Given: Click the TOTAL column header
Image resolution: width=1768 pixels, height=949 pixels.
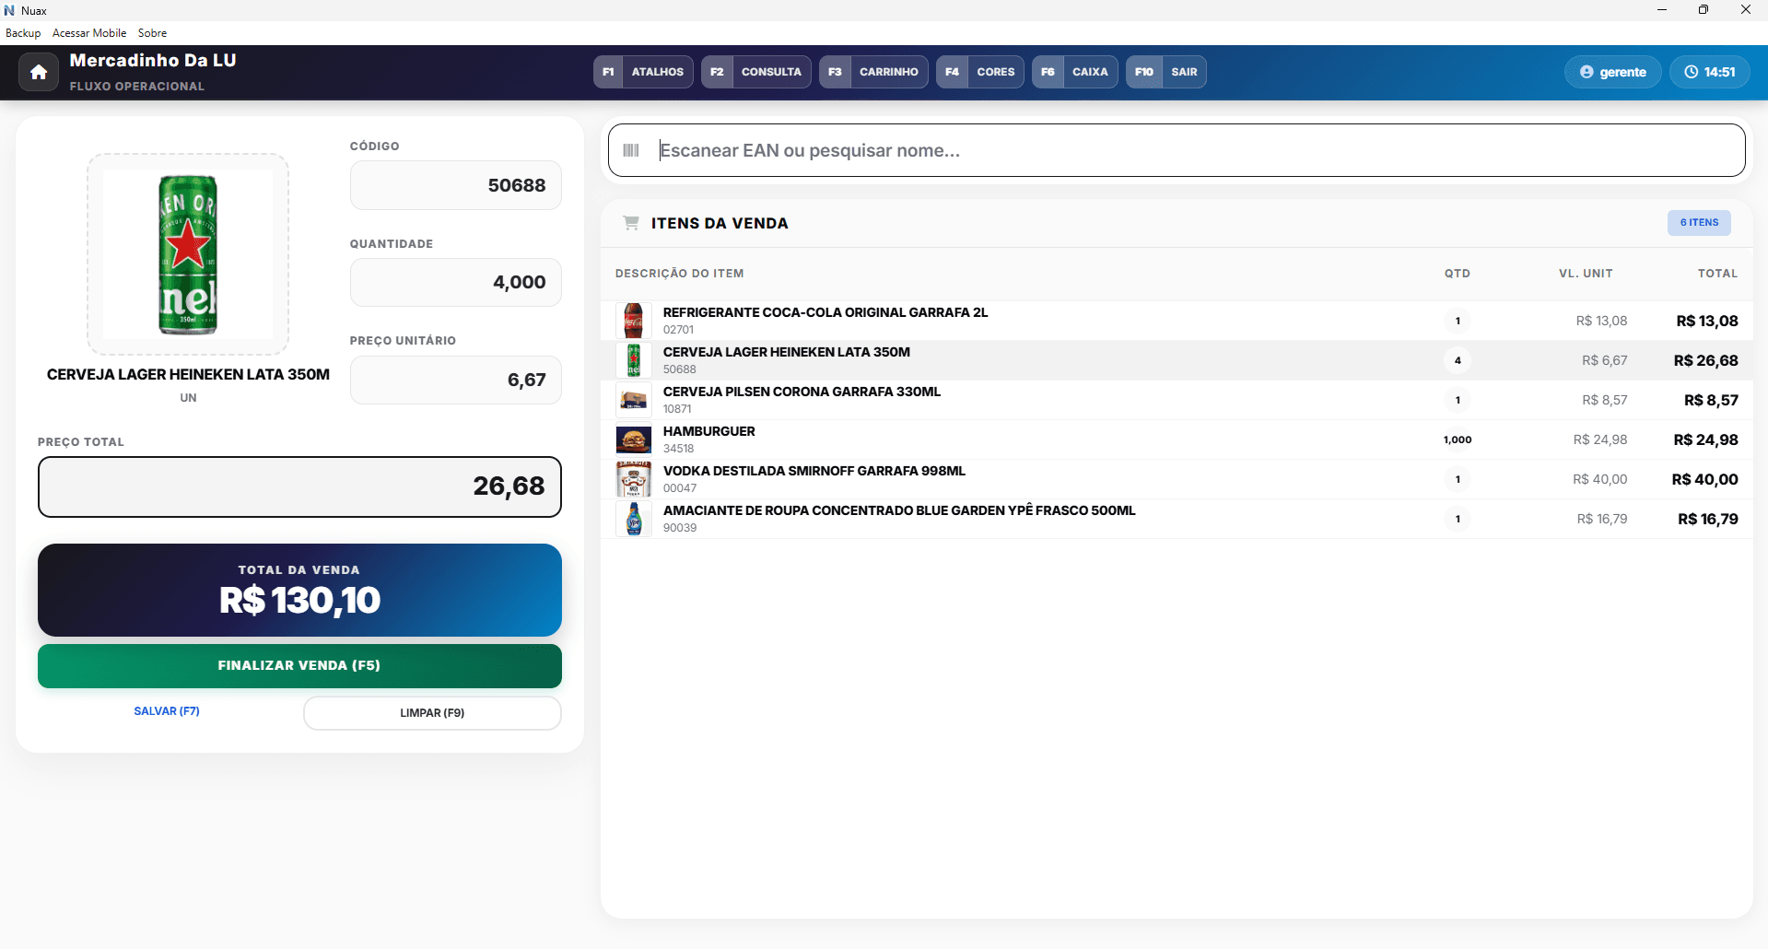Looking at the screenshot, I should click(1717, 274).
